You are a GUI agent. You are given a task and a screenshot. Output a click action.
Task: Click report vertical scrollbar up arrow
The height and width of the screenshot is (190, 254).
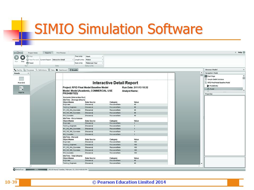coord(202,73)
